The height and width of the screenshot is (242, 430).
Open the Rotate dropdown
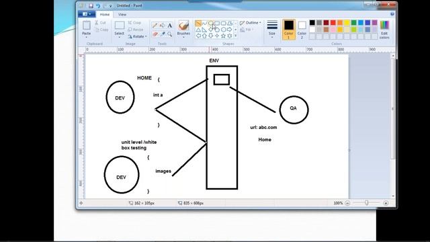pyautogui.click(x=137, y=36)
